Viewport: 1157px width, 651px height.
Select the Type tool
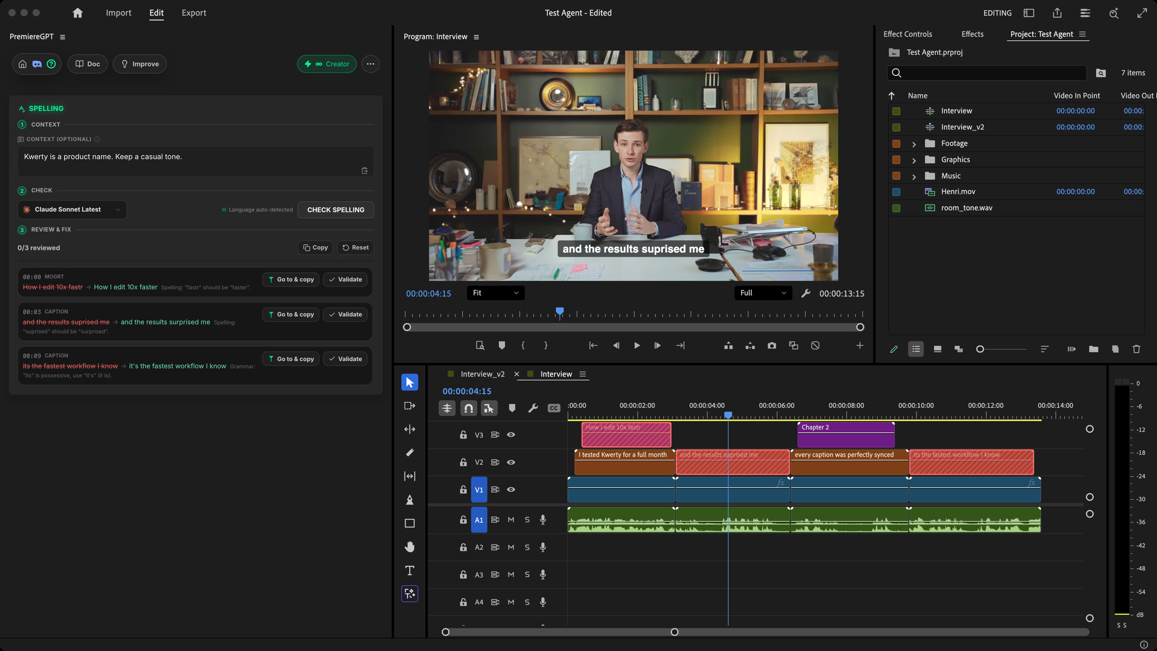click(x=409, y=571)
